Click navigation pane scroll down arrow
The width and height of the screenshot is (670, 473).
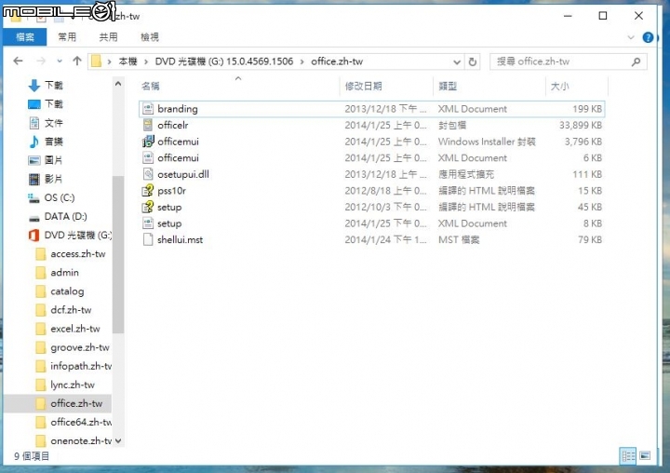pos(118,441)
